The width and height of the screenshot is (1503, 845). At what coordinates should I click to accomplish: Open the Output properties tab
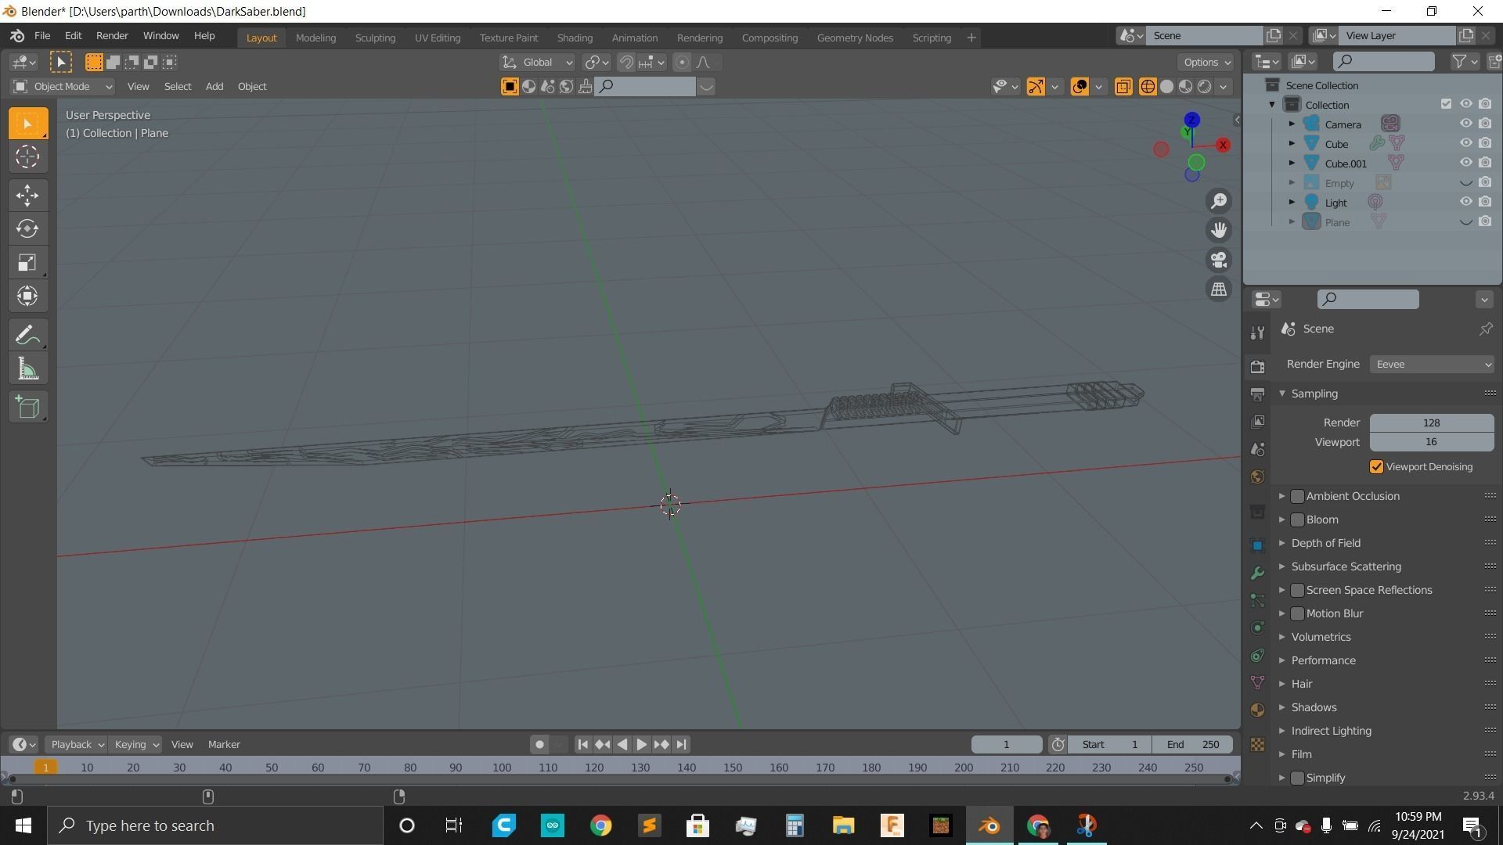click(1257, 394)
